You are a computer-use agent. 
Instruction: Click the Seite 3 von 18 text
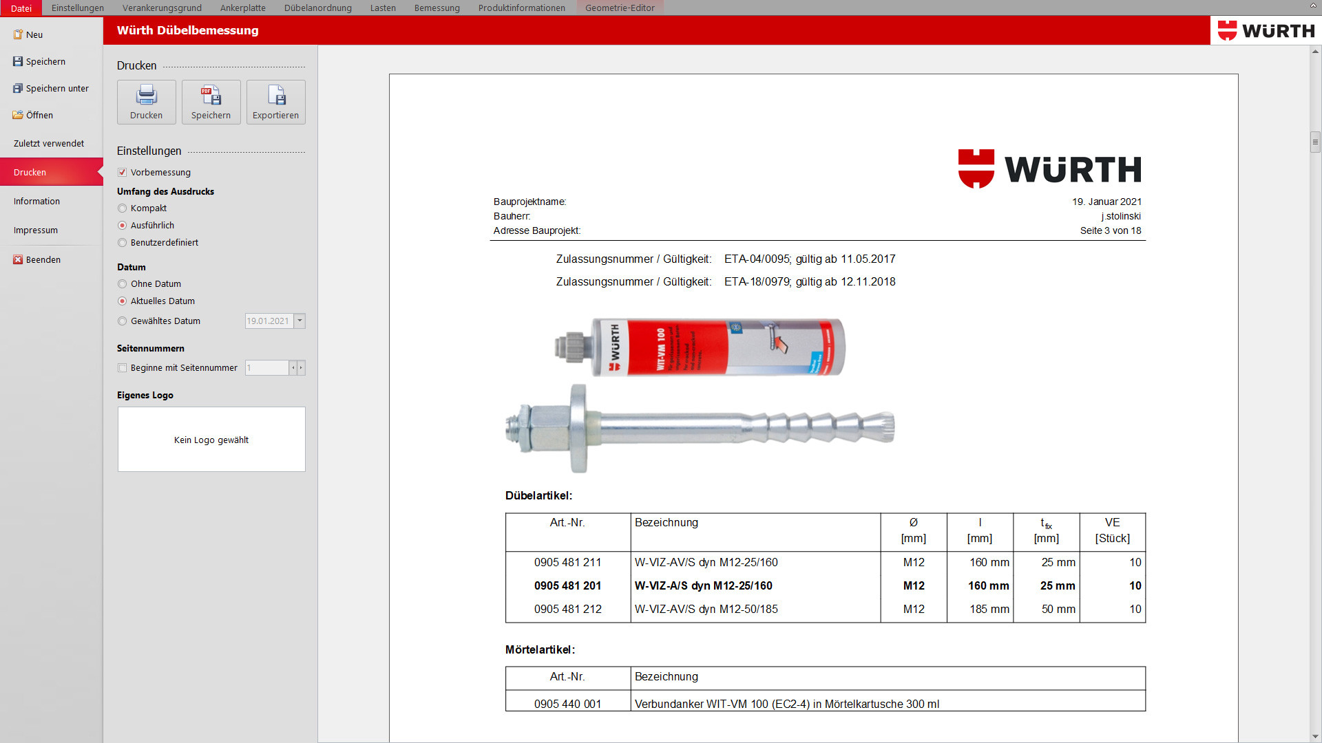click(x=1110, y=230)
